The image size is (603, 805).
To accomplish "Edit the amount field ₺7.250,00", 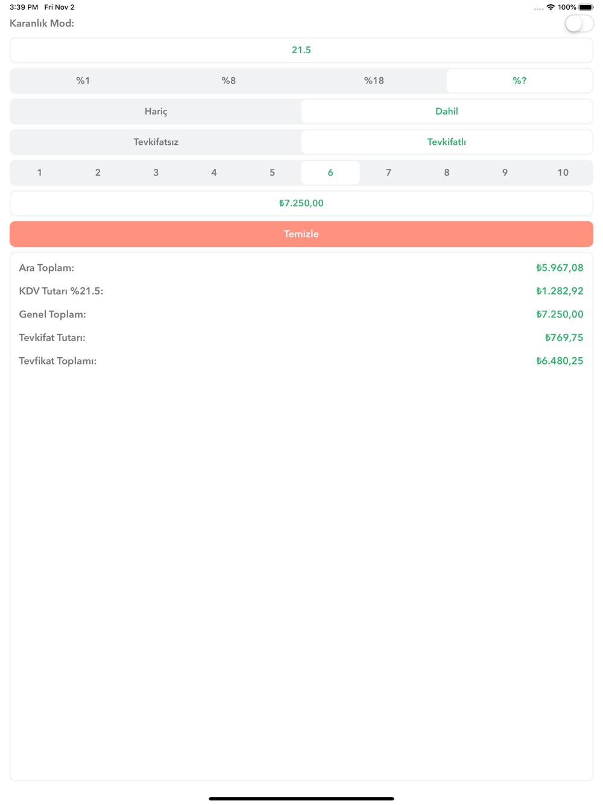I will [x=301, y=203].
